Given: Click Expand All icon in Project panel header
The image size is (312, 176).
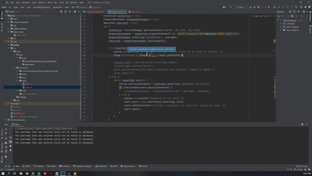Looking at the screenshot, I should click(65, 12).
